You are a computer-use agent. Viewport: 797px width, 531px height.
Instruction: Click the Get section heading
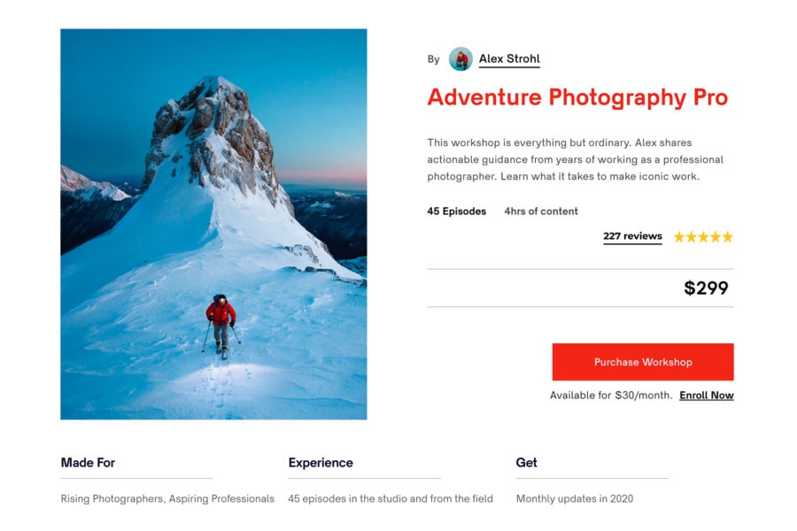(x=527, y=462)
